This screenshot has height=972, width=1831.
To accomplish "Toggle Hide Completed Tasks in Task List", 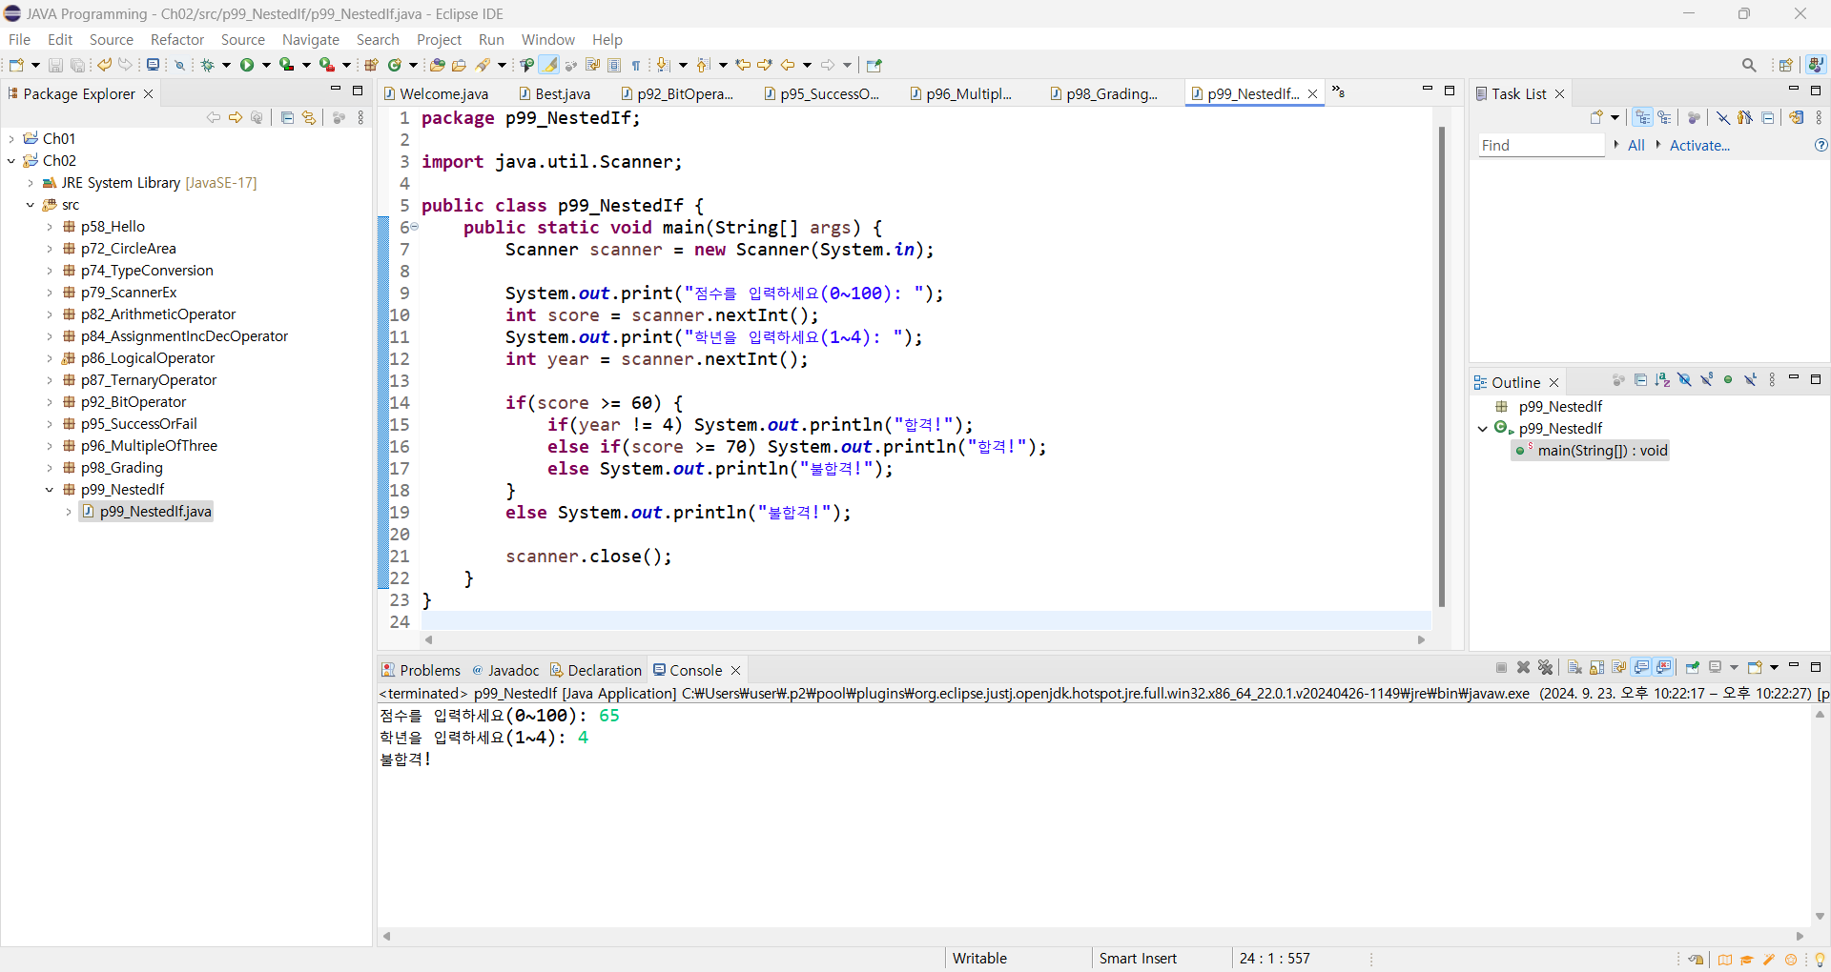I will (x=1723, y=117).
